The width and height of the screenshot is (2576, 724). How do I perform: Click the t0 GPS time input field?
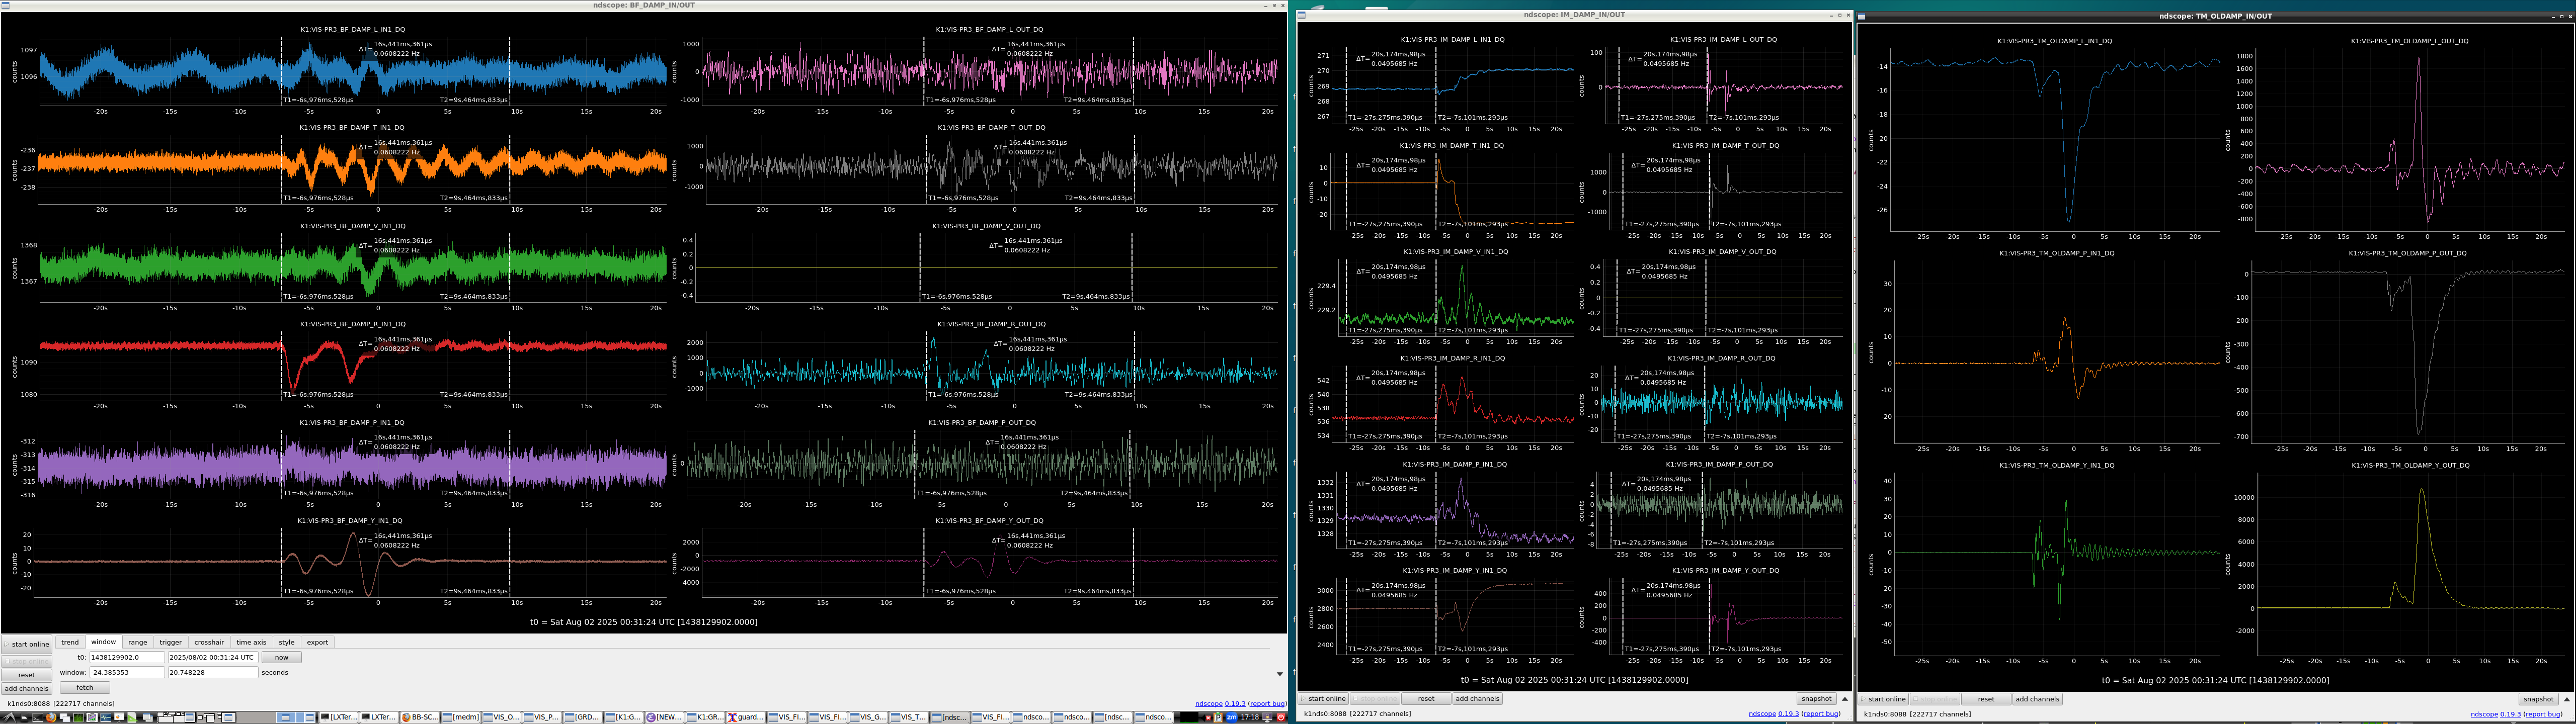[126, 658]
